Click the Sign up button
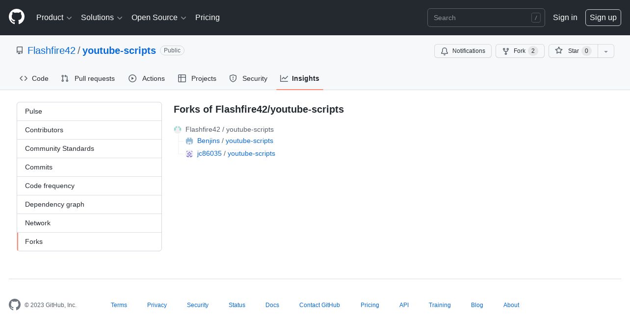The width and height of the screenshot is (630, 335). 603,18
